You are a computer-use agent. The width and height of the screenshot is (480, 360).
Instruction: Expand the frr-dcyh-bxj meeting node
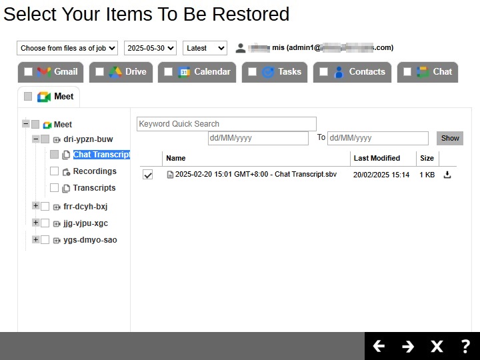(36, 206)
